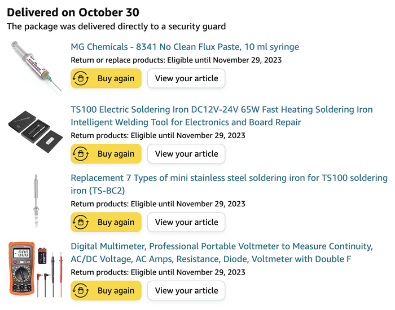View your article for the flux paste
The image size is (395, 310).
pyautogui.click(x=186, y=79)
